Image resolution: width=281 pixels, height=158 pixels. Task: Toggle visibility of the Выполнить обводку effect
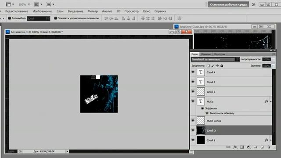pyautogui.click(x=207, y=113)
